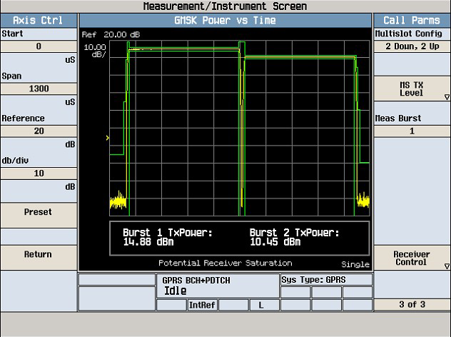Select the Start value field showing 0
Screen dimensions: 451x337
point(39,46)
